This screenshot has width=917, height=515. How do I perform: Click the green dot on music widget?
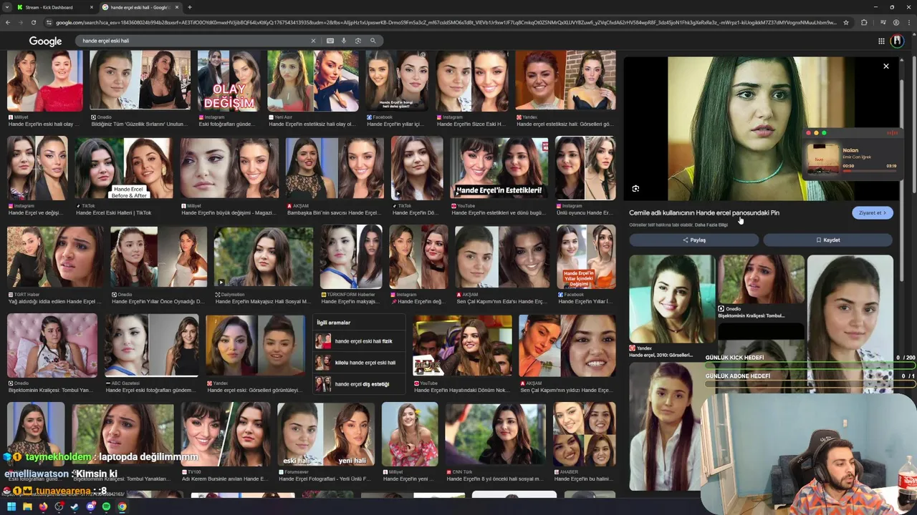pyautogui.click(x=824, y=133)
